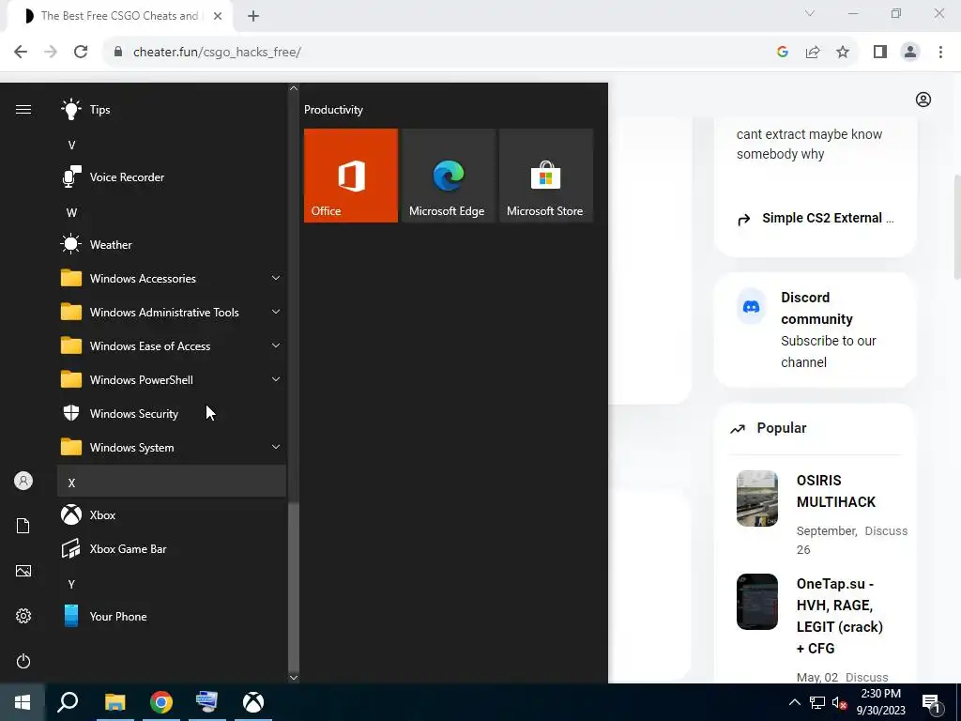This screenshot has height=721, width=961.
Task: Click the Power button in Start
Action: point(23,661)
